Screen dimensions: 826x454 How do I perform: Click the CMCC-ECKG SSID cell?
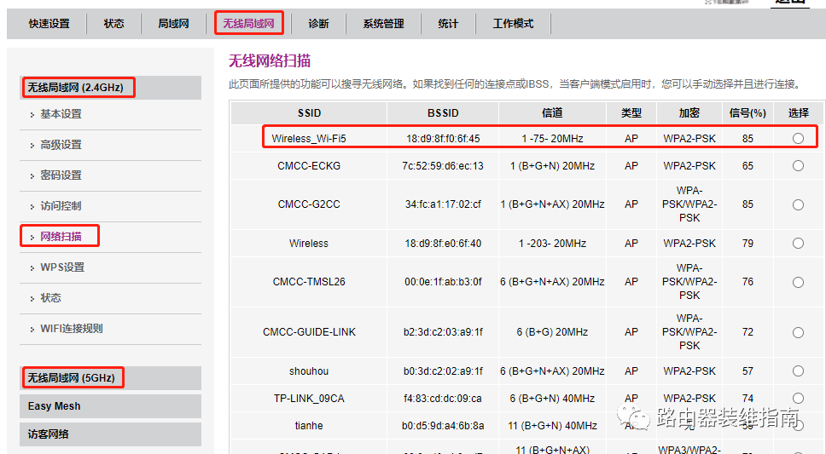click(x=309, y=166)
